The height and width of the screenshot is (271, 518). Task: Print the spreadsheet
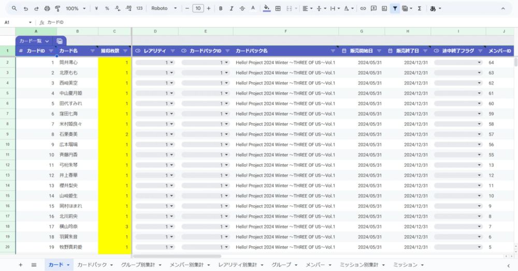tap(47, 9)
